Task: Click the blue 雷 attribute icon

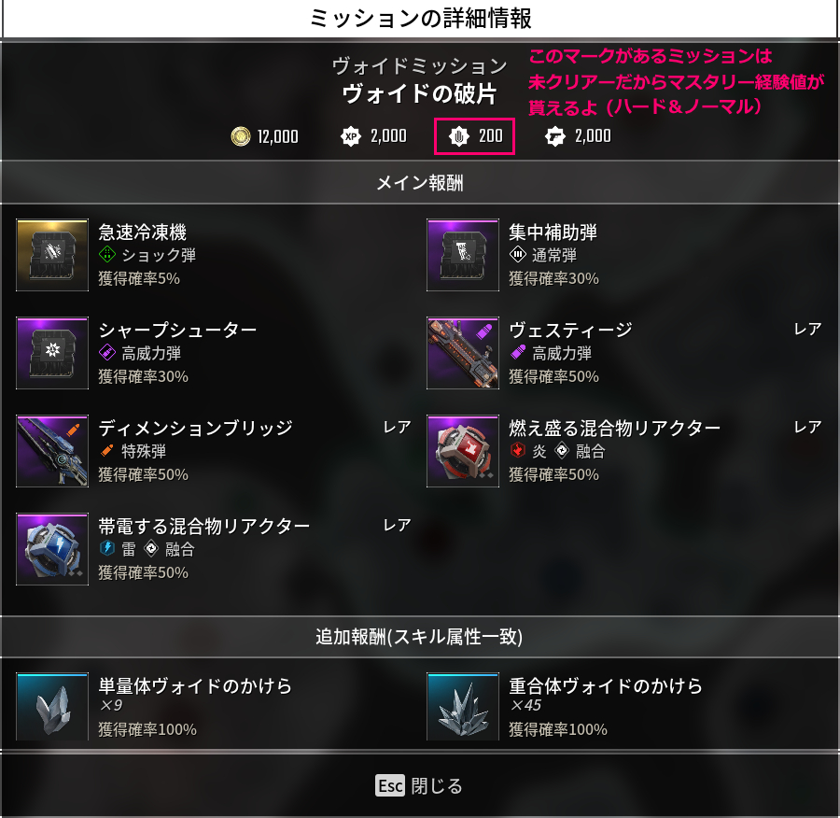Action: (x=107, y=548)
